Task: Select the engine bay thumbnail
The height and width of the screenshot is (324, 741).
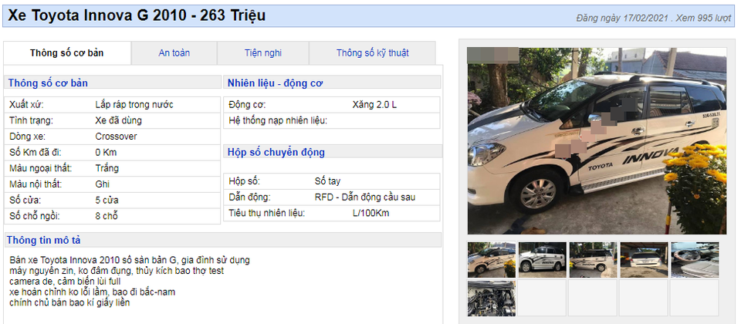Action: tap(492, 298)
